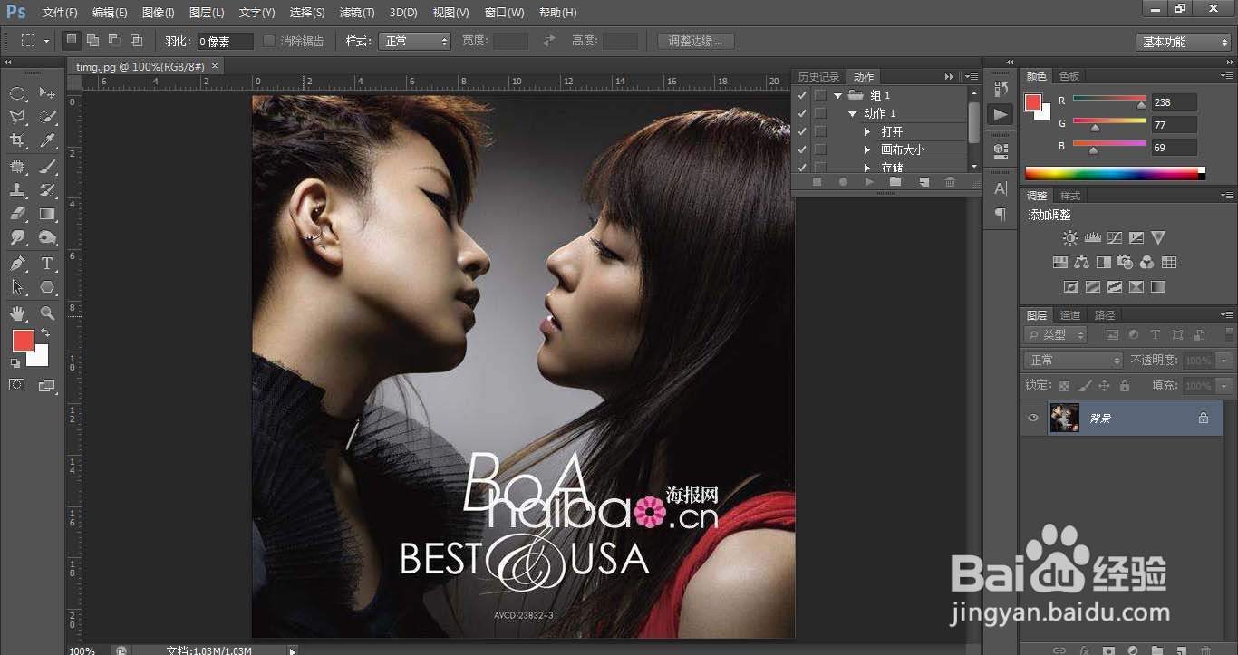
Task: Hide the 背景 layer with eye icon
Action: click(1032, 418)
